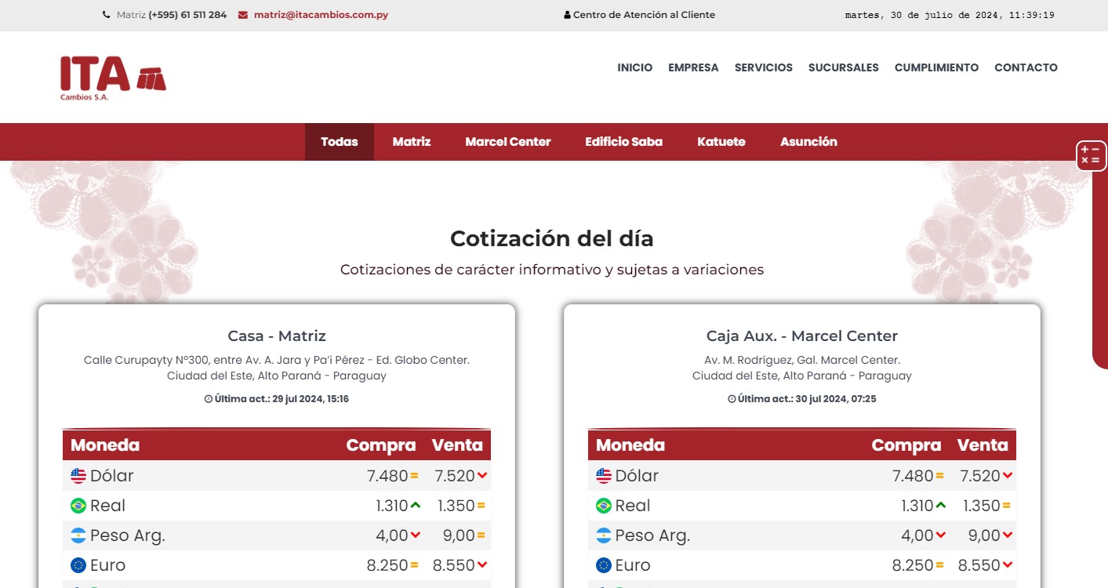Click the user icon near Centro de Atención
1108x588 pixels.
(x=567, y=15)
